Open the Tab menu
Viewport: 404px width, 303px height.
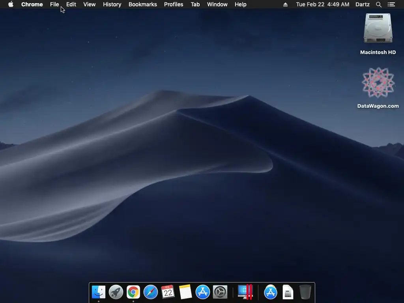click(x=195, y=4)
